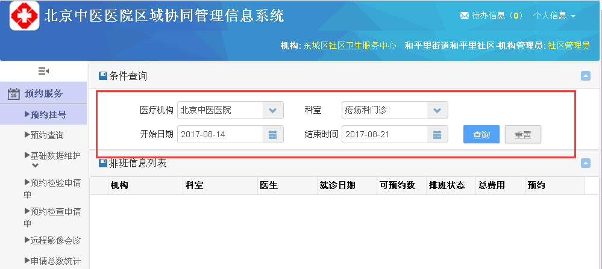The width and height of the screenshot is (602, 269).
Task: Open the 开始日期 calendar picker
Action: pyautogui.click(x=272, y=134)
